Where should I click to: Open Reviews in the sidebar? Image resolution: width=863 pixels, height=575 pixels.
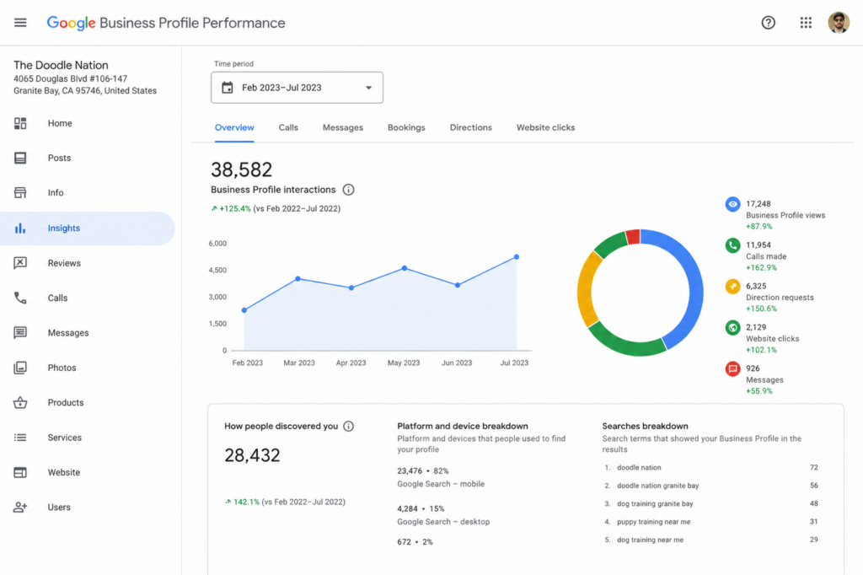(x=88, y=263)
